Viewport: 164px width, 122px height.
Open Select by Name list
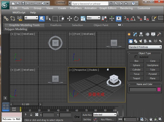(48, 19)
